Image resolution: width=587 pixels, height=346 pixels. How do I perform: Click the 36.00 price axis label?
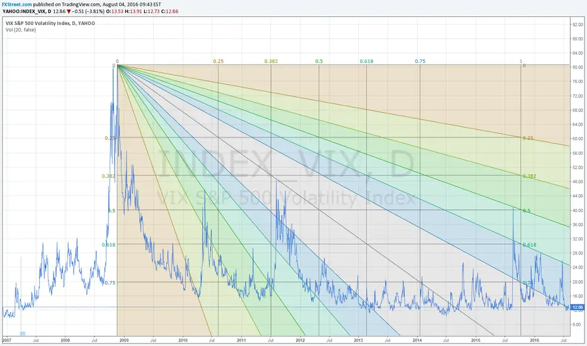[x=578, y=225]
